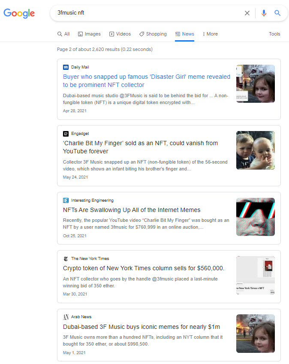This screenshot has width=289, height=364.
Task: Click the 'Daily Mail' source name
Action: tap(80, 67)
